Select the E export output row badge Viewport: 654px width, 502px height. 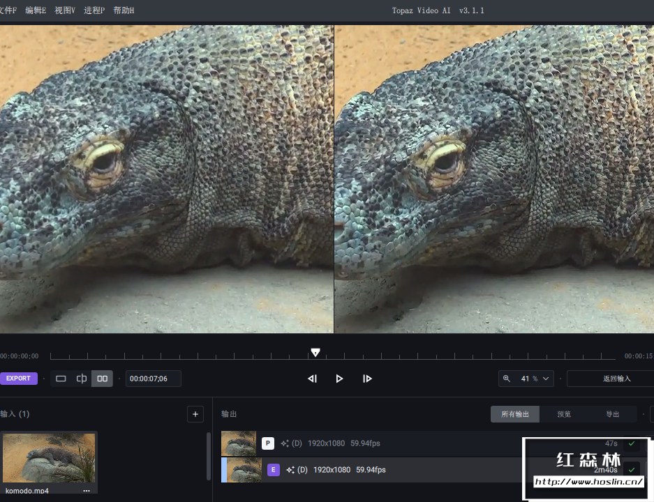coord(273,470)
